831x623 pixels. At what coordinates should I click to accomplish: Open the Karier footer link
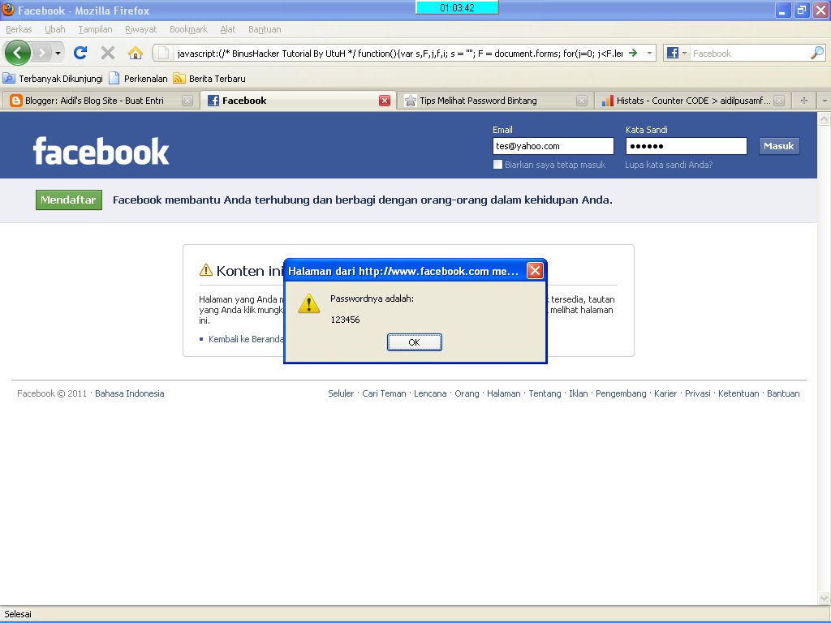click(x=665, y=393)
